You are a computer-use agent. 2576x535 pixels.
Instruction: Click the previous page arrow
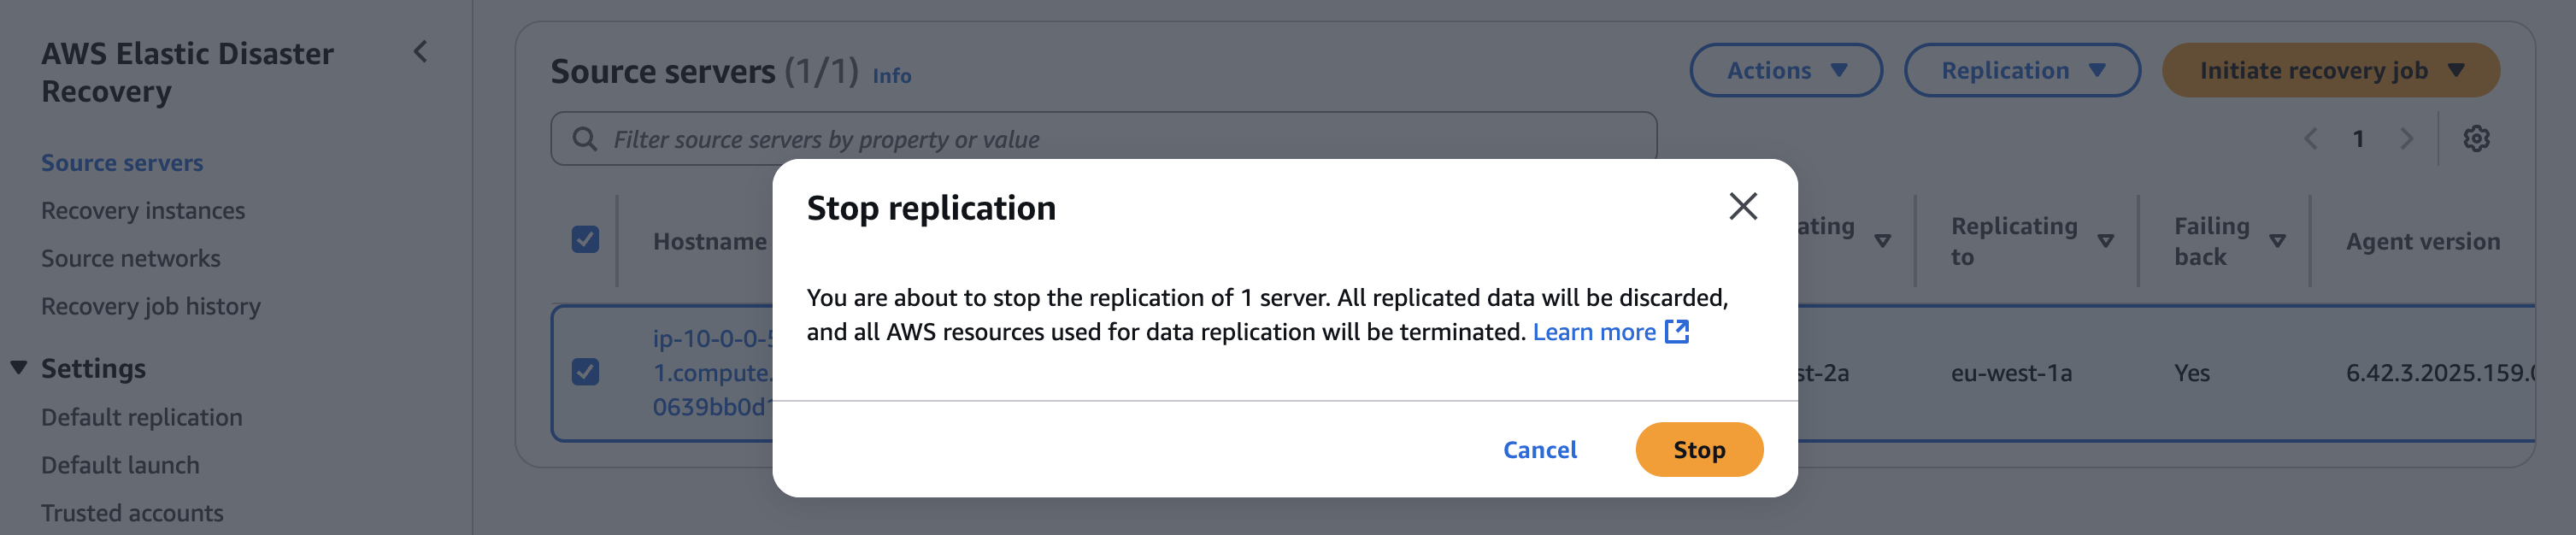pos(2310,139)
